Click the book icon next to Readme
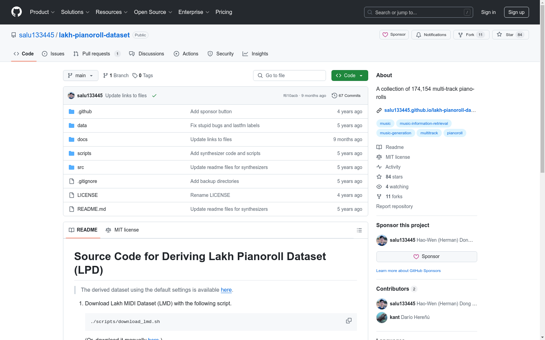Viewport: 545px width, 340px height. (379, 147)
